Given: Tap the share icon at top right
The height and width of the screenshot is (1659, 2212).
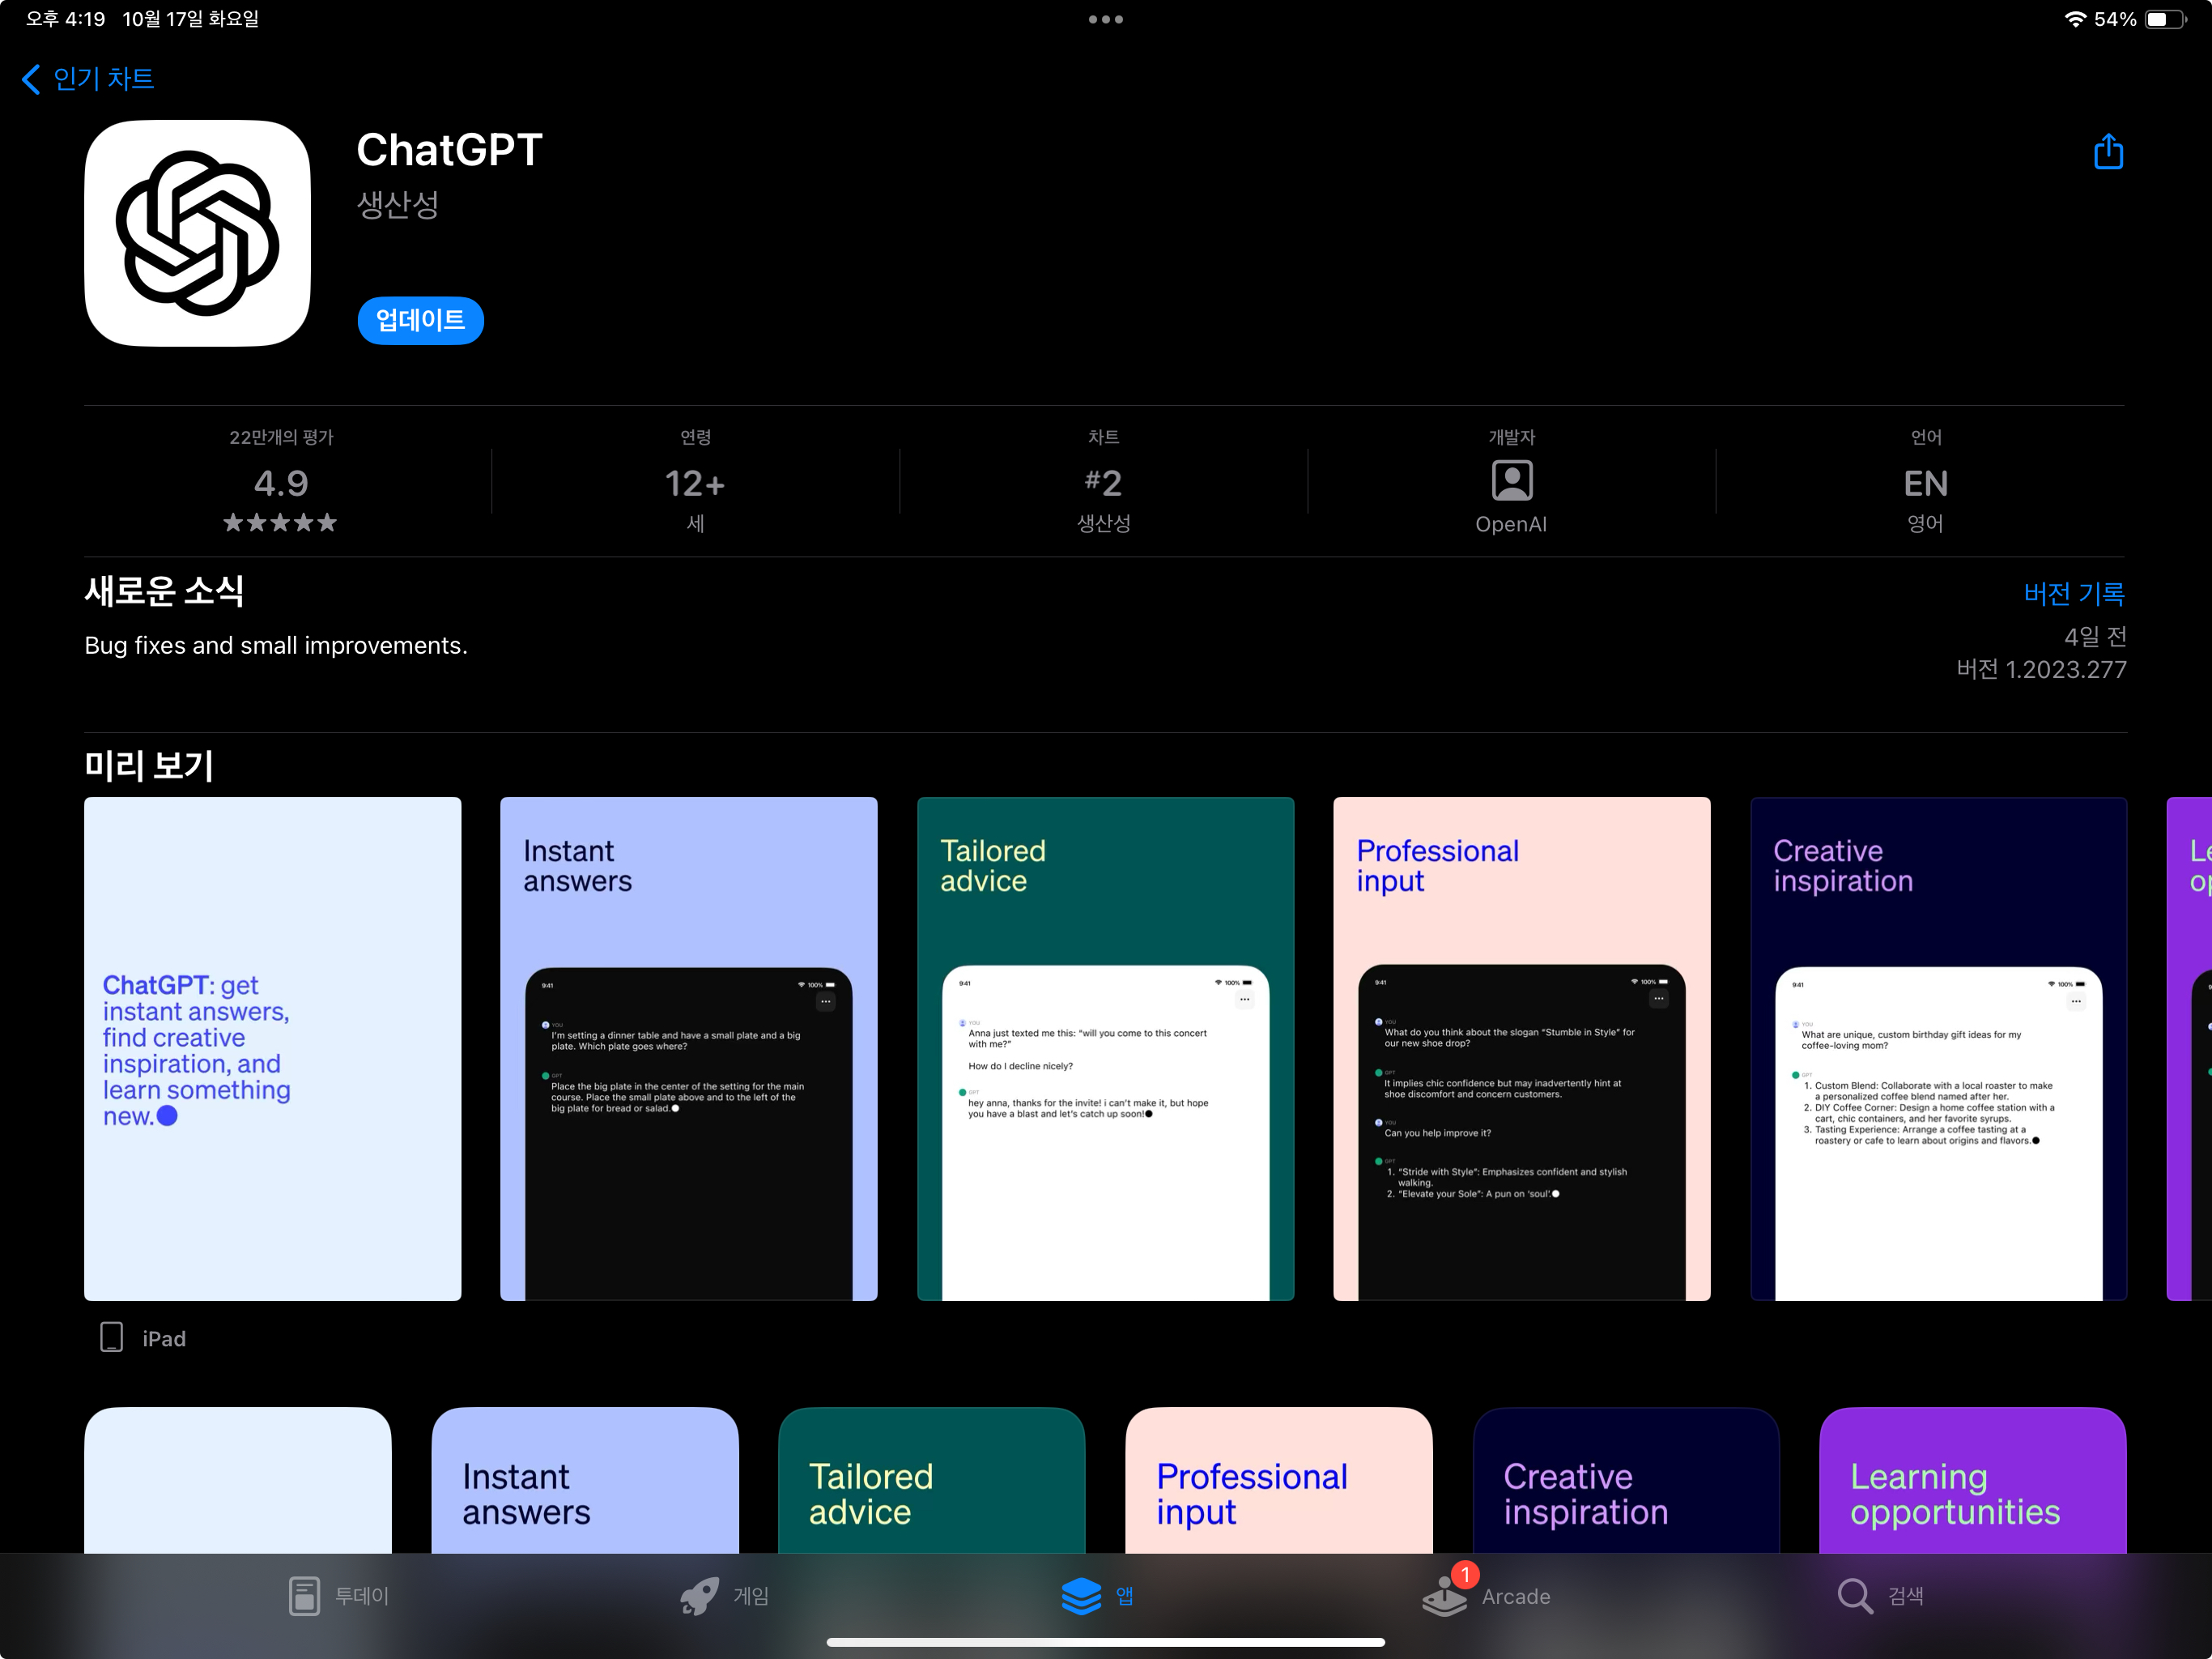Looking at the screenshot, I should tap(2107, 152).
